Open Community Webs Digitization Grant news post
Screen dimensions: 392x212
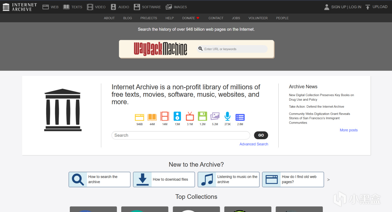319,118
